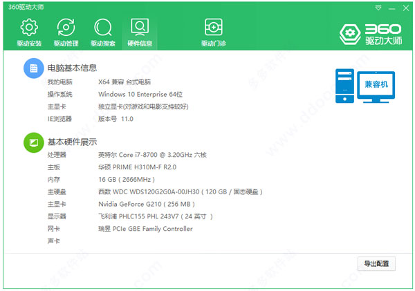Click the 我的电脑 label
Image resolution: width=415 pixels, height=291 pixels.
(x=59, y=82)
